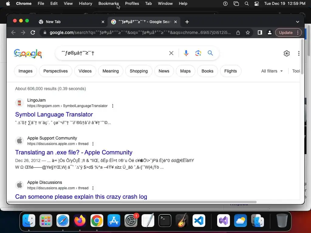Click the browser forward arrow

click(x=23, y=32)
